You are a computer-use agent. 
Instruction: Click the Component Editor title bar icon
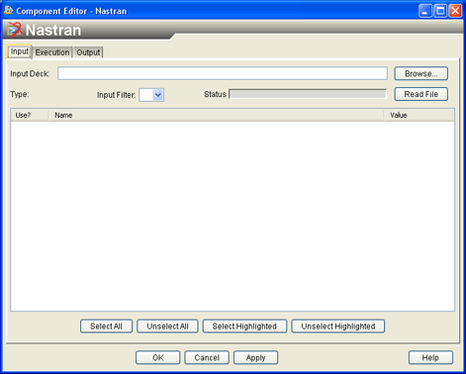(x=8, y=11)
